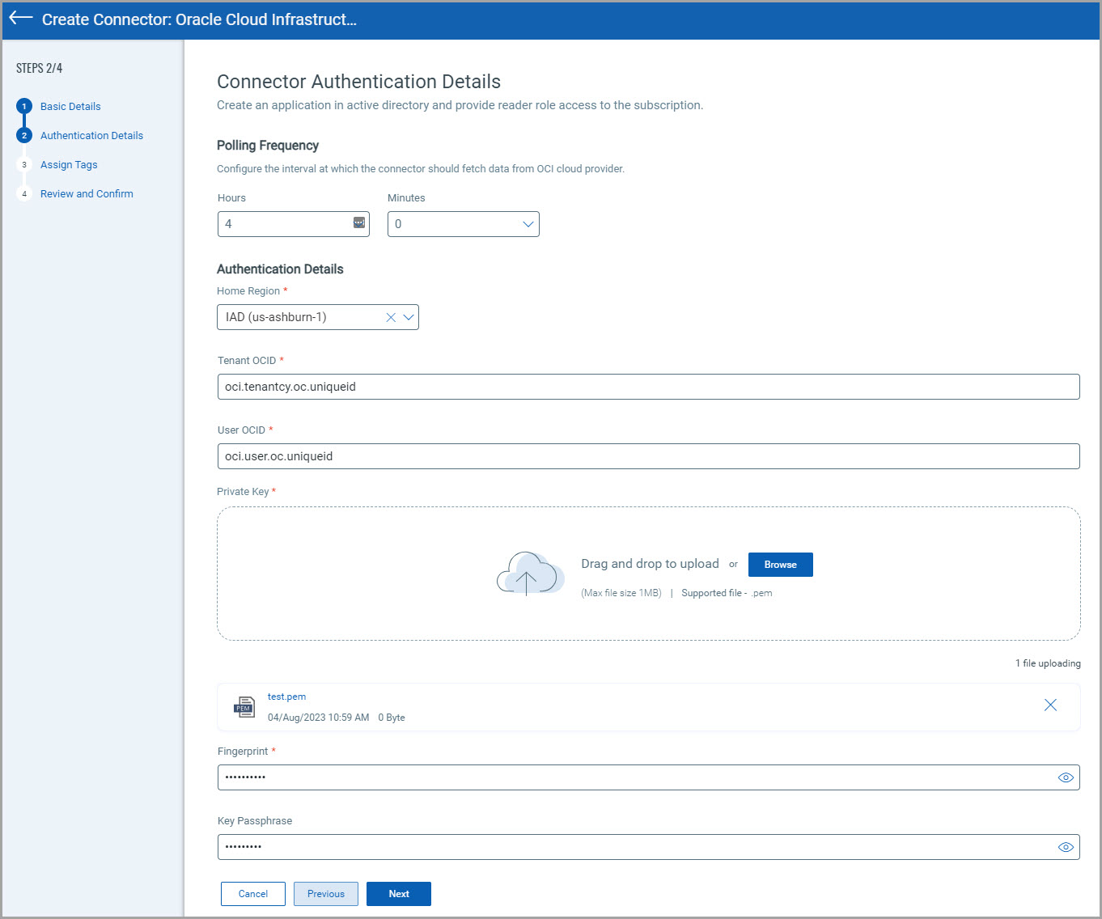Click the step 3 circle indicator

coord(24,165)
